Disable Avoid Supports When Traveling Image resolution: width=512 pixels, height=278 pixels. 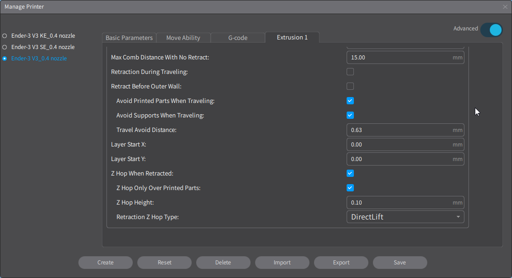click(x=350, y=115)
